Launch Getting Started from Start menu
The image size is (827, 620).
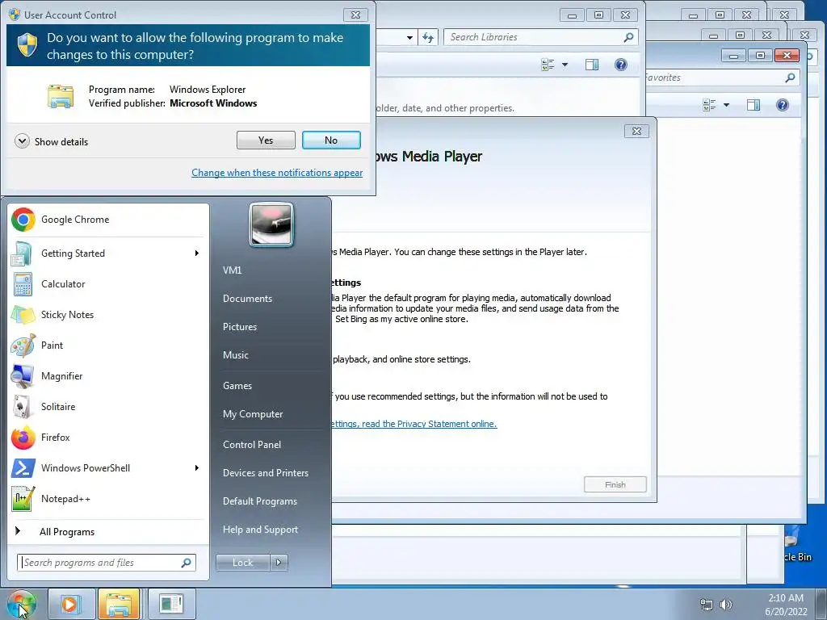[x=108, y=253]
